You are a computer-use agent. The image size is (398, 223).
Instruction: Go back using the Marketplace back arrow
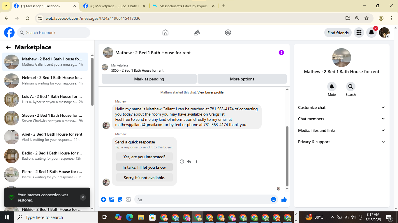(x=8, y=47)
